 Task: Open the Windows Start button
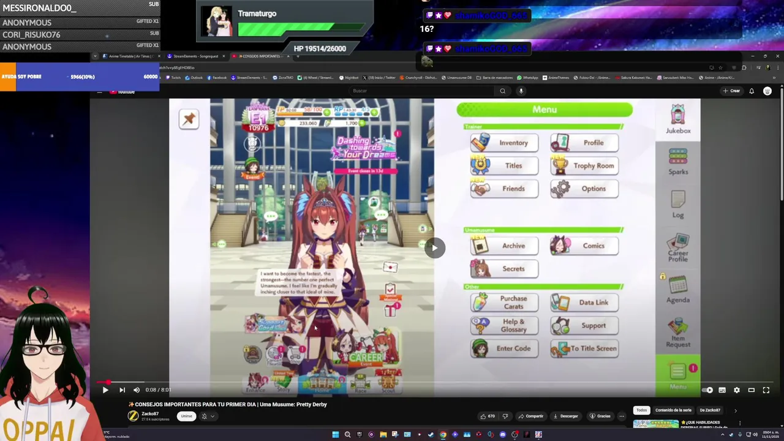pos(336,435)
